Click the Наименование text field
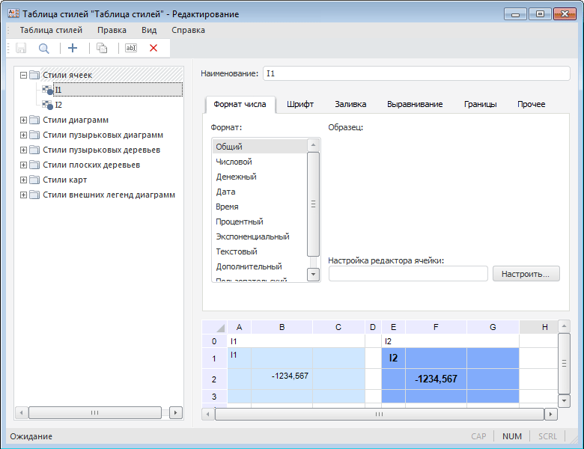 pos(416,74)
